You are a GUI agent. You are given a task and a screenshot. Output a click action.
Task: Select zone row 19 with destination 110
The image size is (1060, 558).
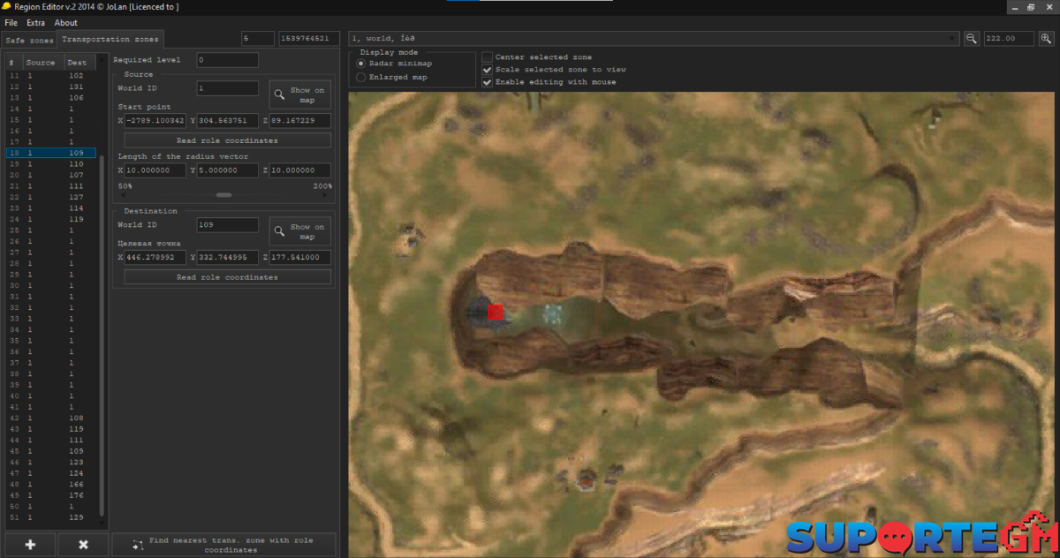pyautogui.click(x=50, y=164)
